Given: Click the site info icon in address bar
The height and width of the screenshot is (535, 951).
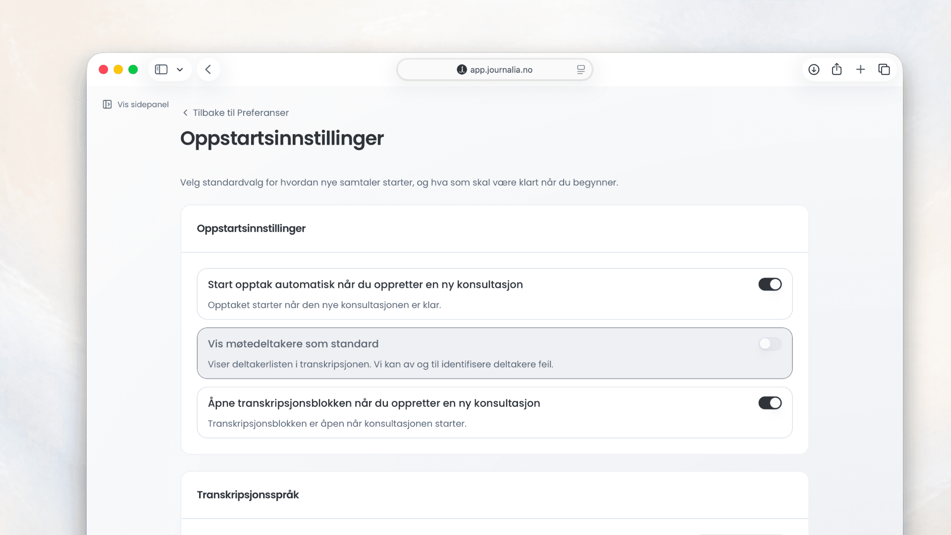Looking at the screenshot, I should (x=462, y=70).
